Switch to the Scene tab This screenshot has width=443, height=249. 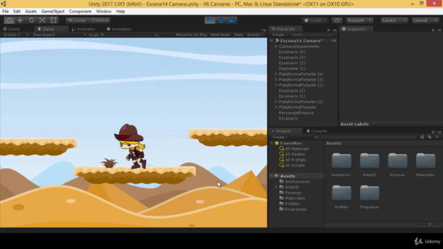(x=12, y=29)
